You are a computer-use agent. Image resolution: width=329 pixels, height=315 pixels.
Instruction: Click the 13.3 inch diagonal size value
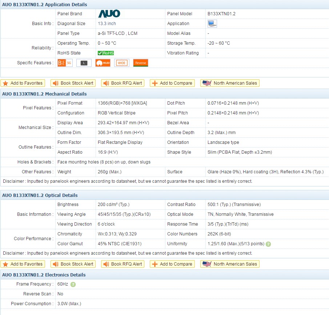(x=107, y=24)
